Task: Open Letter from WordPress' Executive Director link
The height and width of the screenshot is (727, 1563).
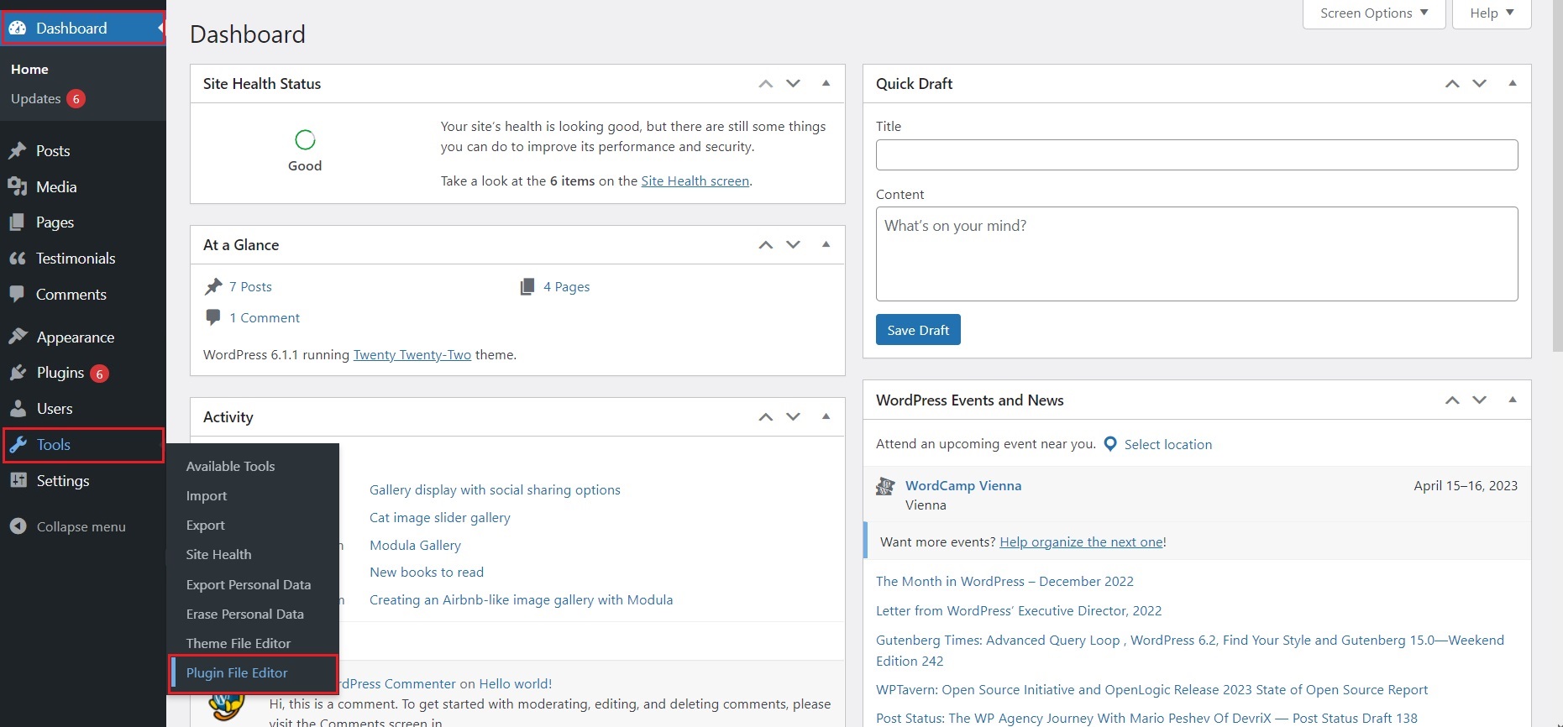Action: [1019, 611]
